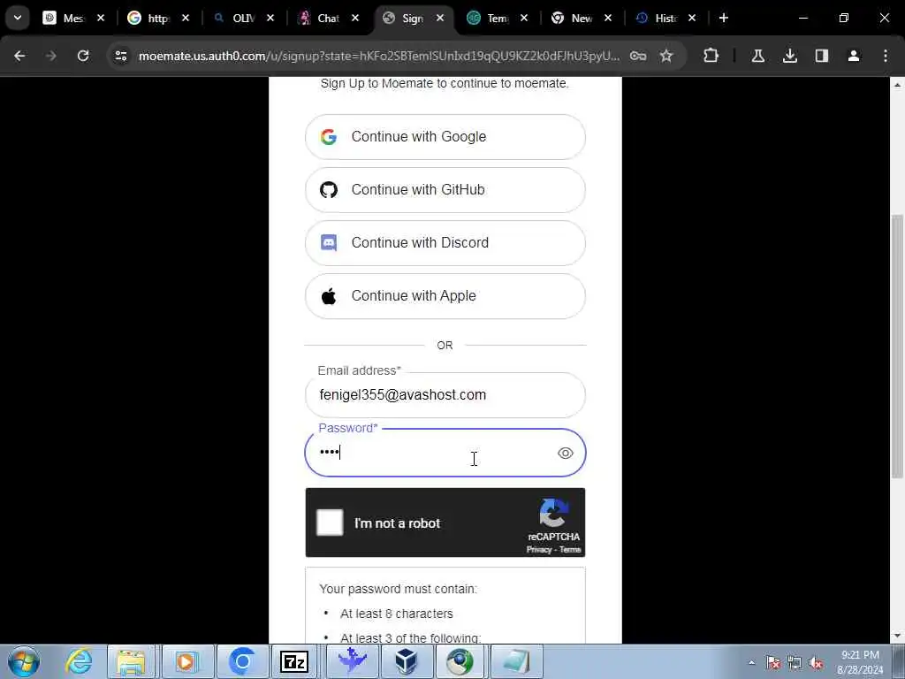Image resolution: width=905 pixels, height=679 pixels.
Task: Open reCAPTCHA Terms link
Action: coord(570,550)
